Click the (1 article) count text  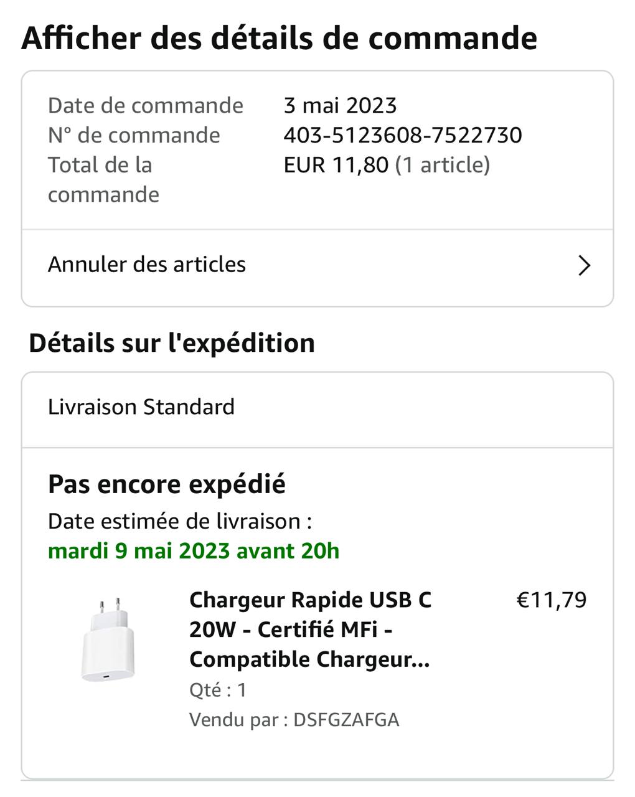[443, 165]
